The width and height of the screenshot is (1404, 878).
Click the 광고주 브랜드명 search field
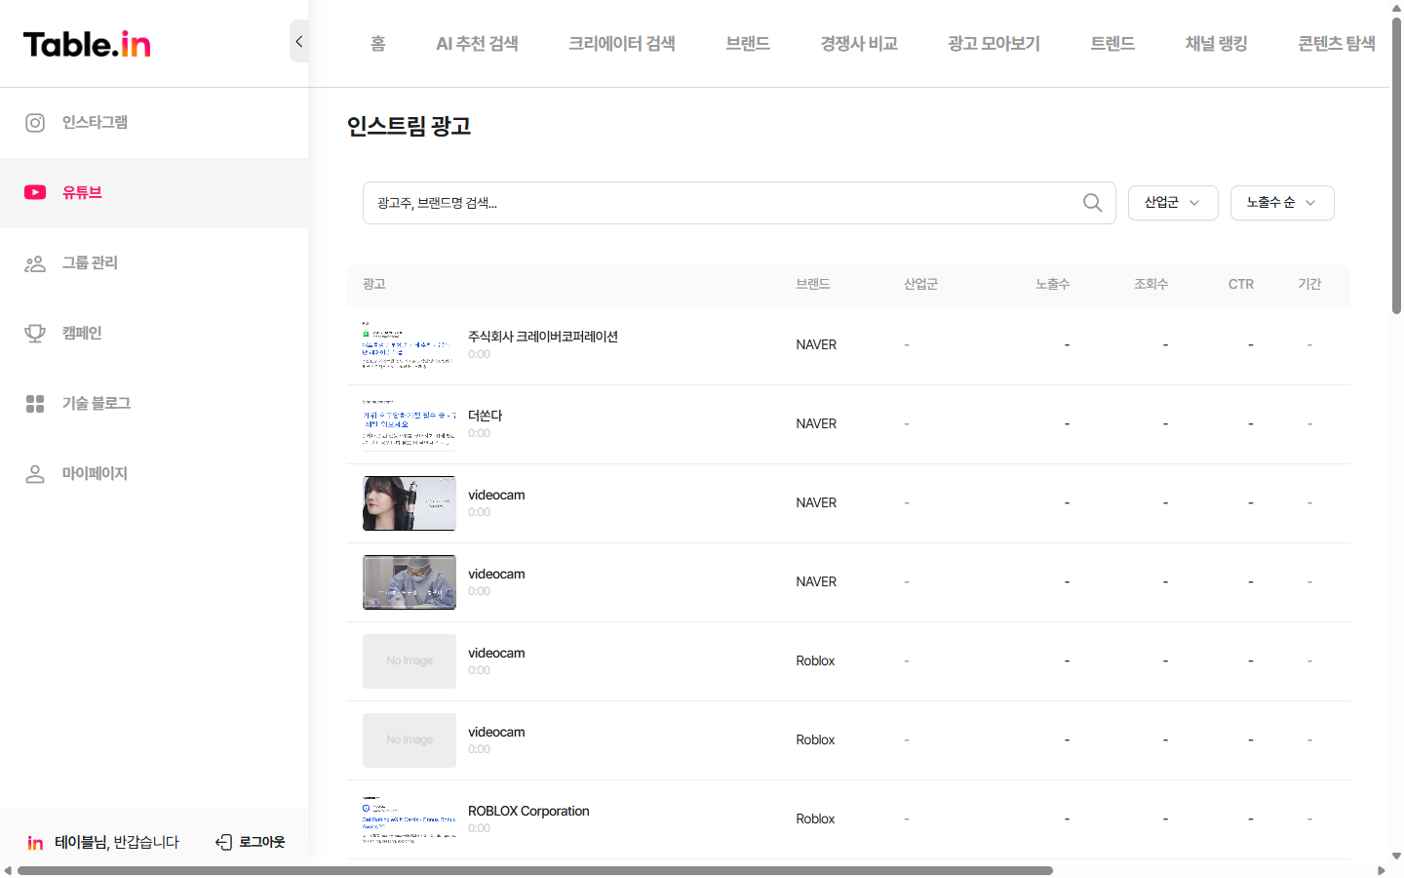682,203
